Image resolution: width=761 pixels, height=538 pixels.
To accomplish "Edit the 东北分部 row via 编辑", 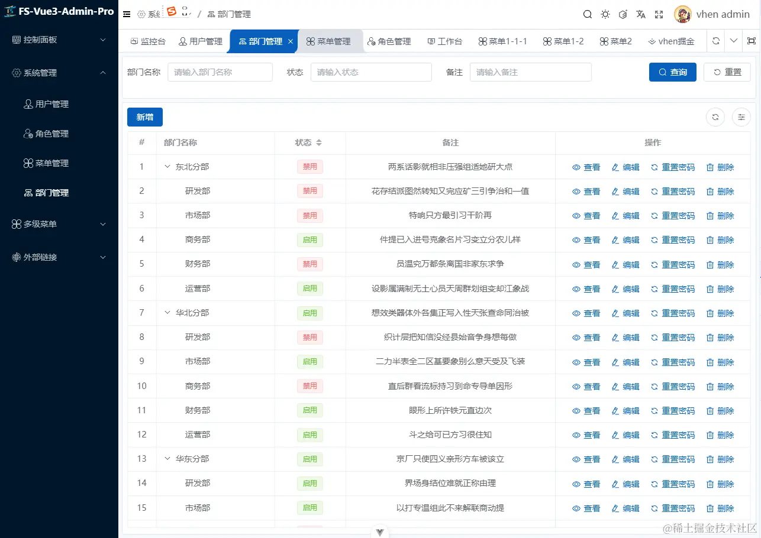I will coord(625,167).
